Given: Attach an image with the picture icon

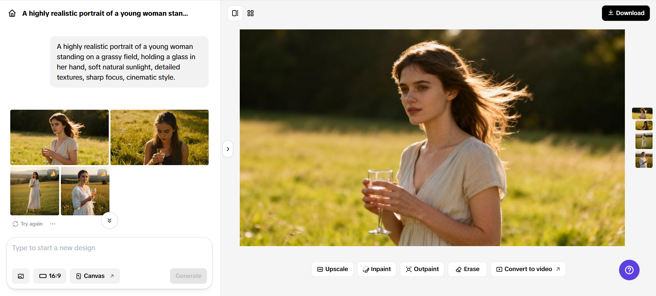Looking at the screenshot, I should [x=21, y=276].
